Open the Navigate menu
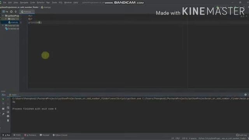The height and width of the screenshot is (140, 249). pyautogui.click(x=24, y=3)
